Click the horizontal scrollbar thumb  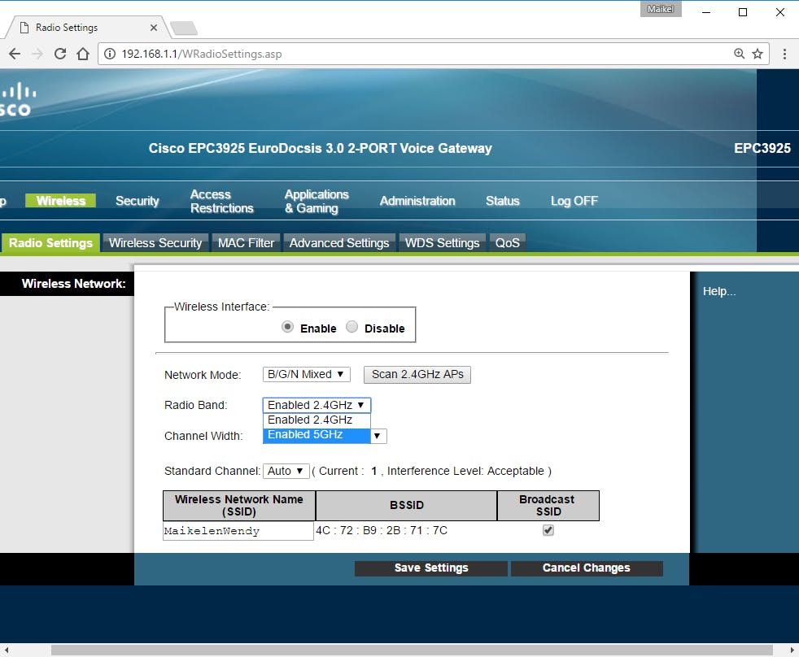coord(412,650)
